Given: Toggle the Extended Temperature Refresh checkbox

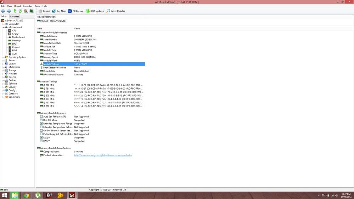Looking at the screenshot, I should 41,127.
